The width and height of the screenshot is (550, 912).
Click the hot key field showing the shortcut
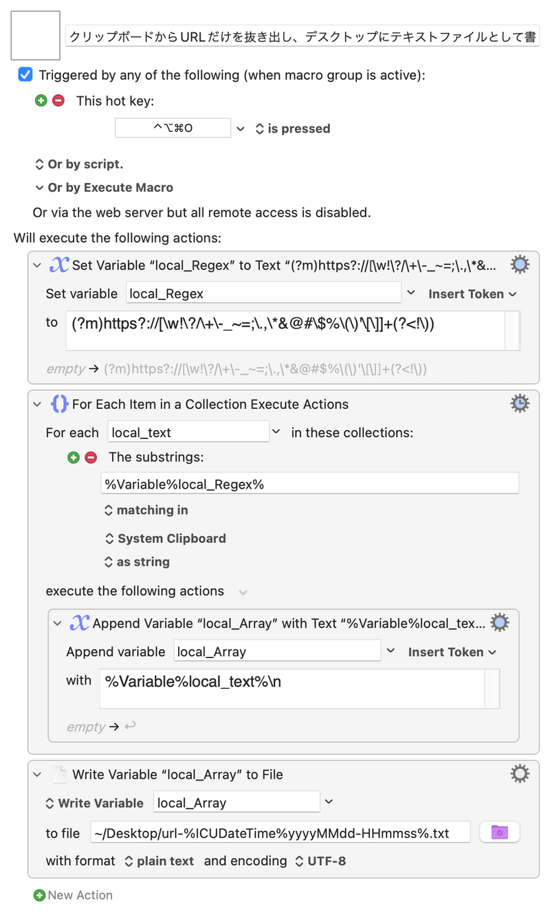point(173,127)
